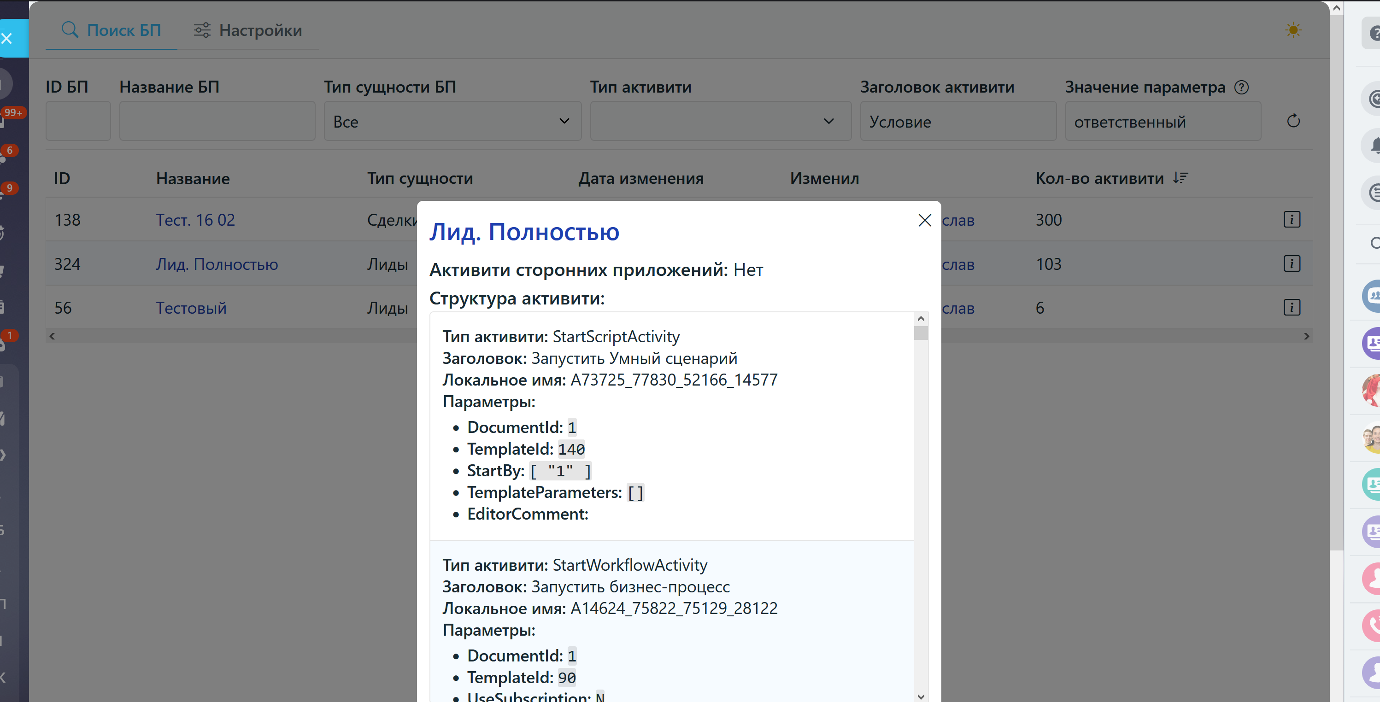Close the Лид. Полностью popup
The width and height of the screenshot is (1380, 702).
tap(924, 220)
